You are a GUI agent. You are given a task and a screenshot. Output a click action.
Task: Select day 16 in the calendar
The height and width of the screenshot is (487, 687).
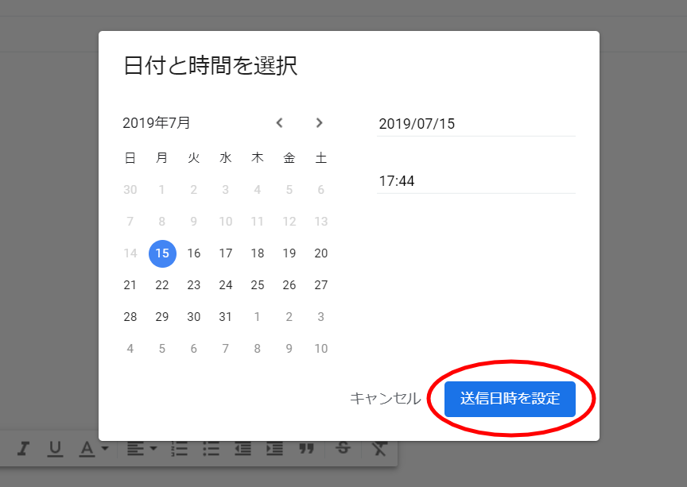pyautogui.click(x=194, y=253)
